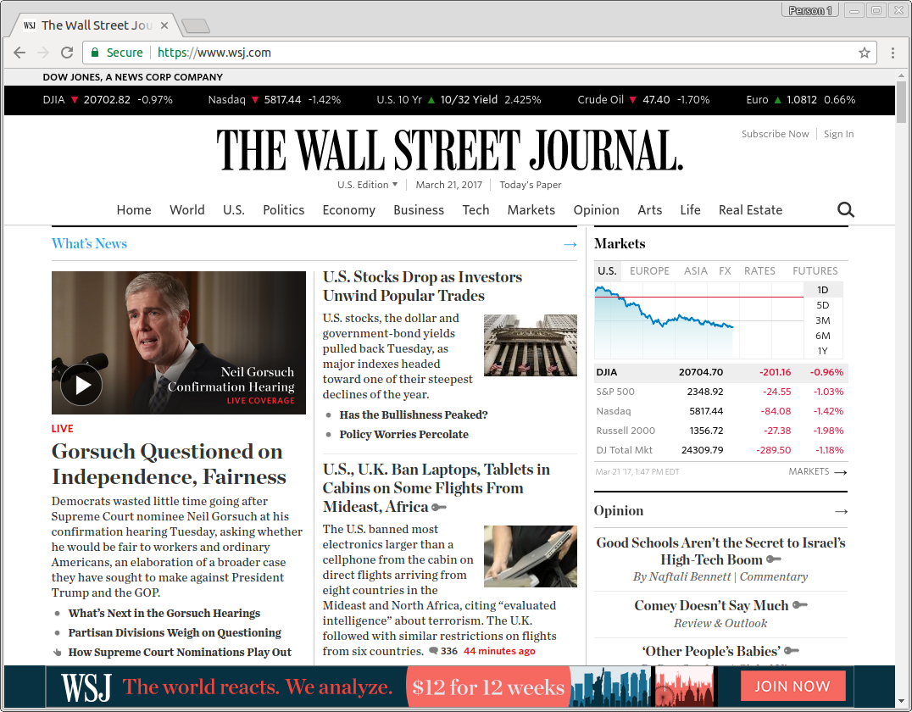912x712 pixels.
Task: Click the Sign In link
Action: click(839, 134)
